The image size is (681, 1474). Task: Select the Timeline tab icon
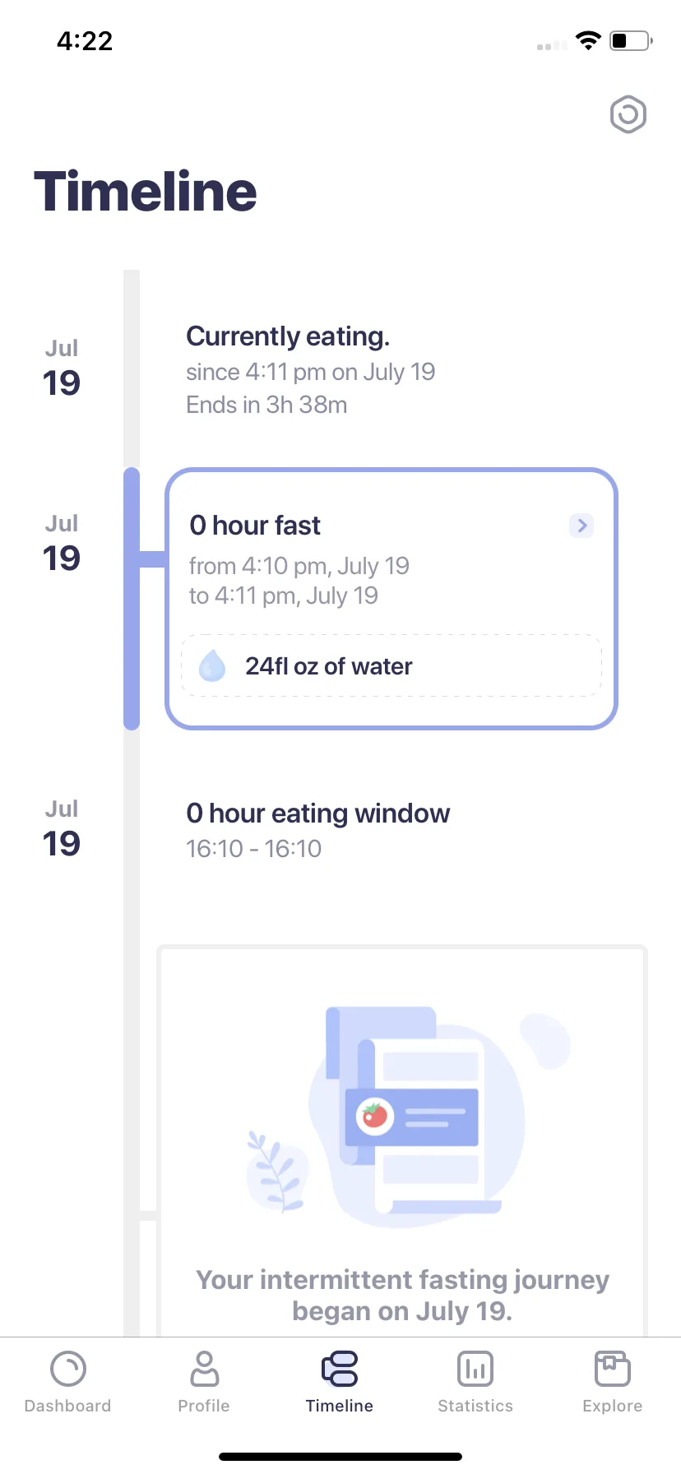pos(340,1369)
